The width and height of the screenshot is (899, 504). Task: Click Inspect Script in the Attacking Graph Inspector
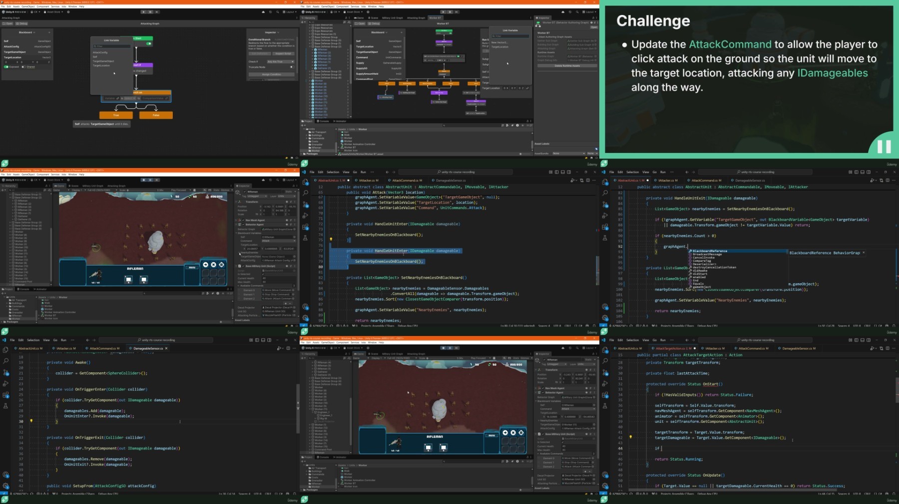[283, 54]
